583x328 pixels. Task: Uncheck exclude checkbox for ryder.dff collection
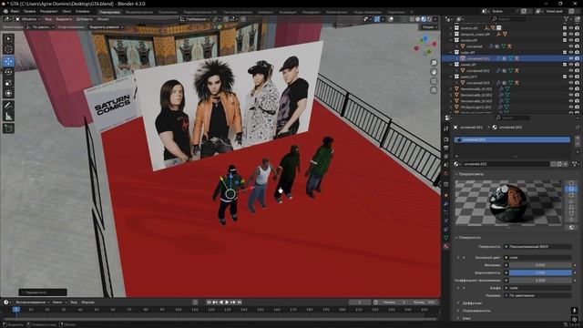tap(565, 53)
